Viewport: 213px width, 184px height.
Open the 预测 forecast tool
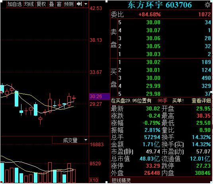(69, 4)
